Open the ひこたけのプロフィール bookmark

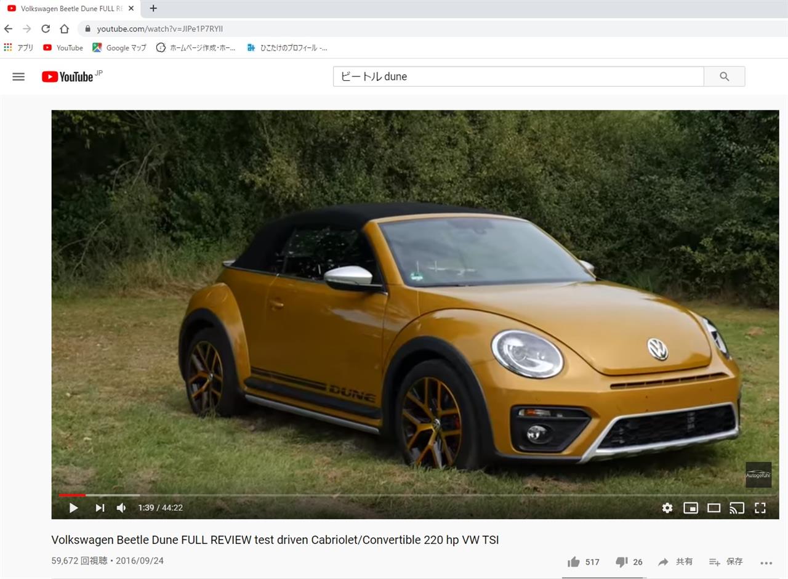click(287, 47)
